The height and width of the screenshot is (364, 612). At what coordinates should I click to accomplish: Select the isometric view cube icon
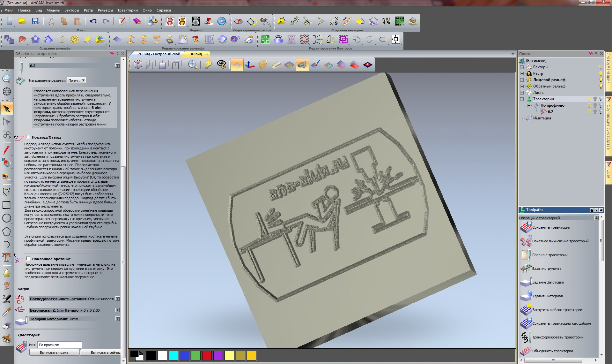click(138, 65)
